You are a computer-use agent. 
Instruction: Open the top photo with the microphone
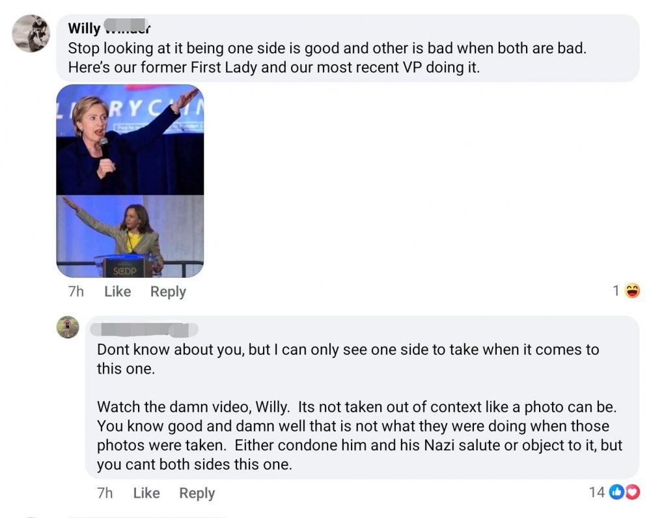130,139
